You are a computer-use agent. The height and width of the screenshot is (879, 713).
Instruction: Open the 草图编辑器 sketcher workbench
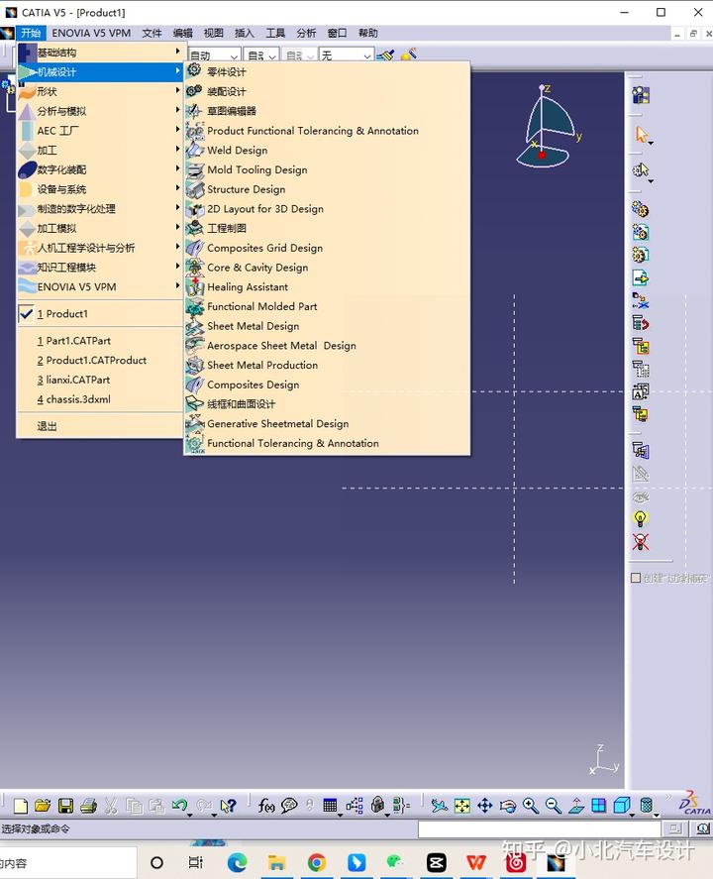pos(327,111)
